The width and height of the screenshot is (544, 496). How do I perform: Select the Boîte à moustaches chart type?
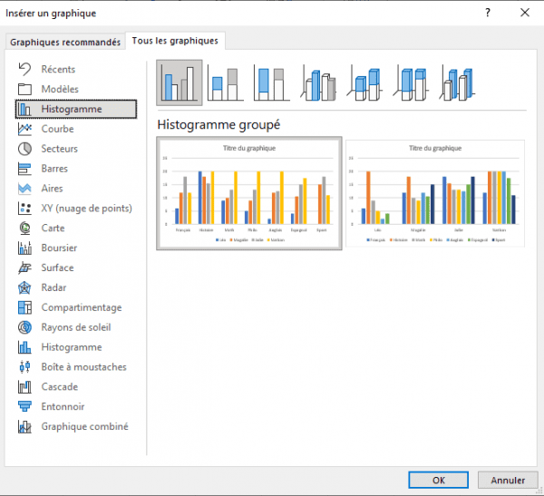click(76, 367)
